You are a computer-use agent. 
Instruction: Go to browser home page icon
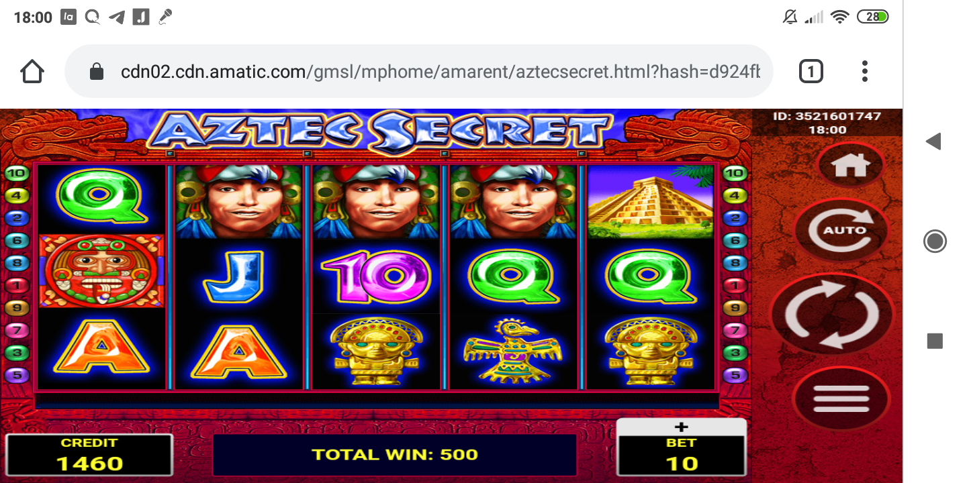click(32, 71)
